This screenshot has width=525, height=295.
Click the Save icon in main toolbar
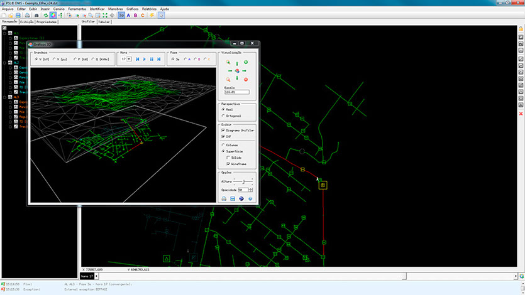17,15
